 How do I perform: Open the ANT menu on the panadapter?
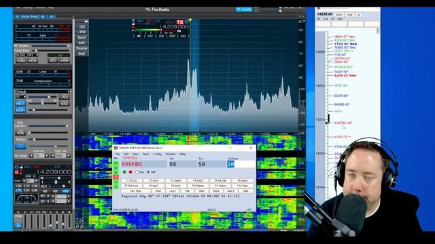[82, 43]
